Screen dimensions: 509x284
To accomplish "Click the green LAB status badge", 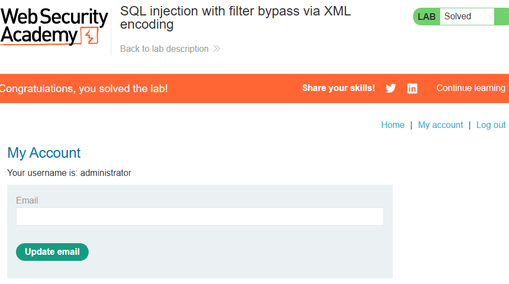I will pos(426,17).
